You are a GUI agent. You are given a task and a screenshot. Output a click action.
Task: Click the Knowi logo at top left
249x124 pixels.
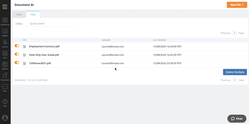coord(5,6)
